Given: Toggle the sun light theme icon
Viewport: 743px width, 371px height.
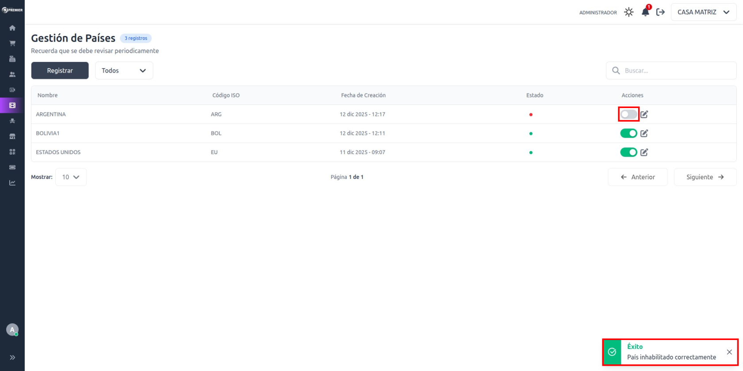Looking at the screenshot, I should coord(628,12).
